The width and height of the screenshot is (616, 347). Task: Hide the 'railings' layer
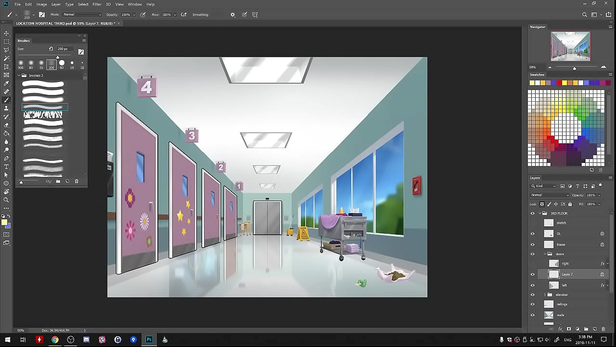coord(532,304)
